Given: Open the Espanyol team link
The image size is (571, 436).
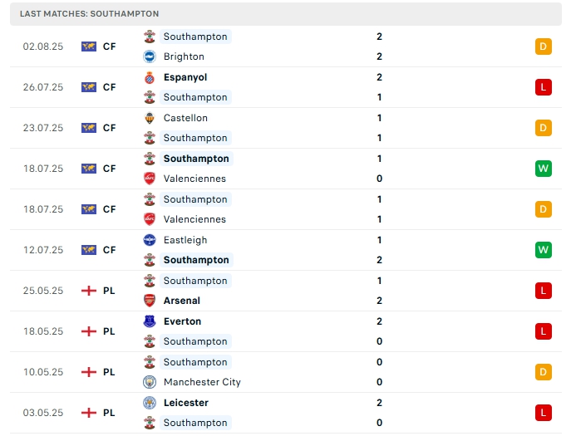Looking at the screenshot, I should 185,77.
